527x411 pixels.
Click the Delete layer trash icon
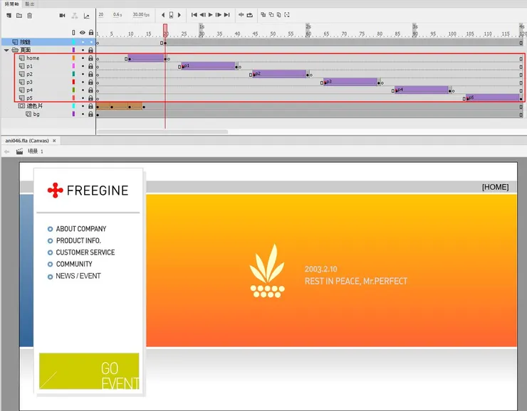[x=30, y=16]
